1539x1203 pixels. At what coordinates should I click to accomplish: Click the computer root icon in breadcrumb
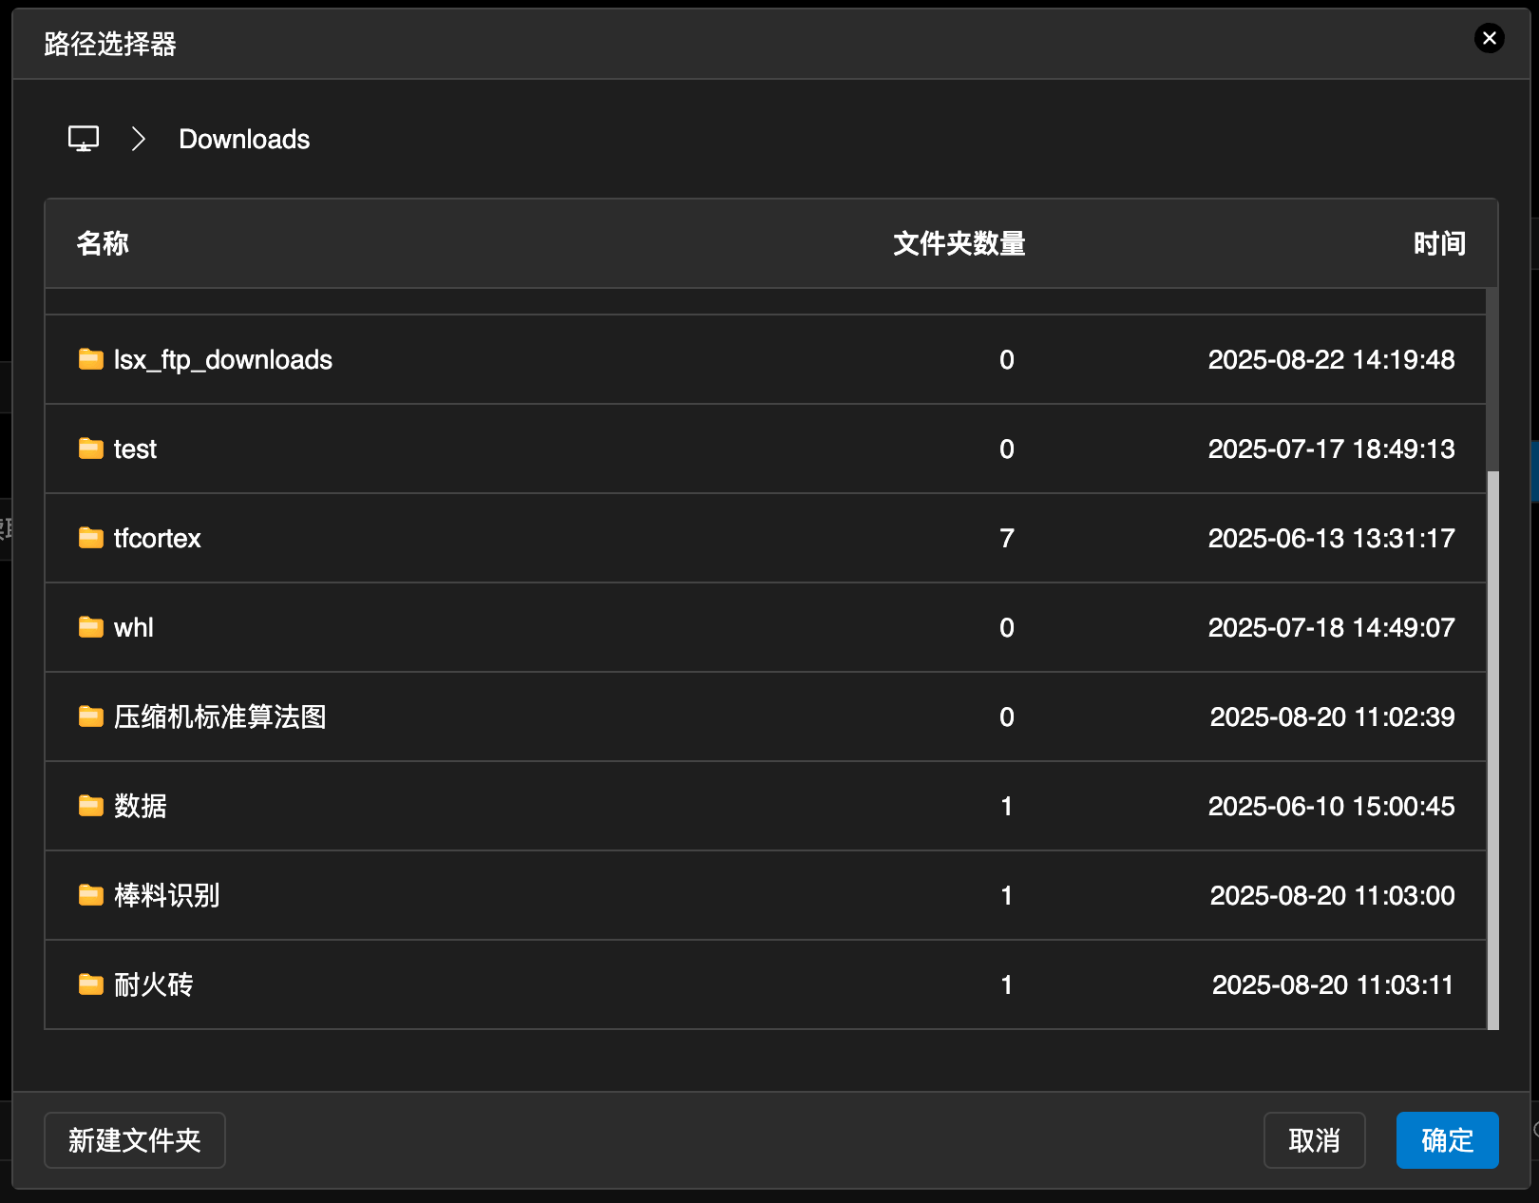tap(84, 139)
